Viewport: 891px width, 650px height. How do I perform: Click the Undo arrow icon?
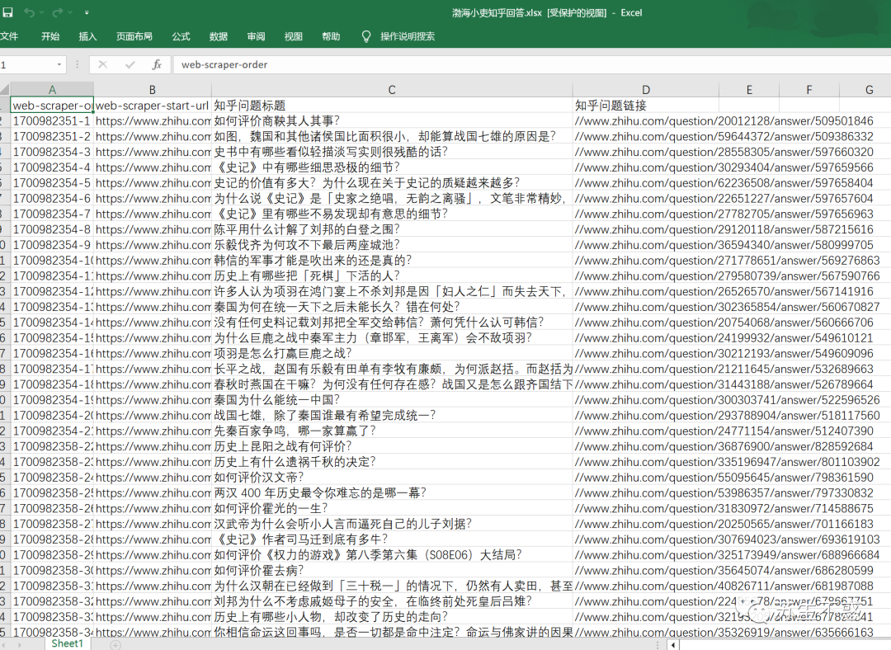[29, 12]
